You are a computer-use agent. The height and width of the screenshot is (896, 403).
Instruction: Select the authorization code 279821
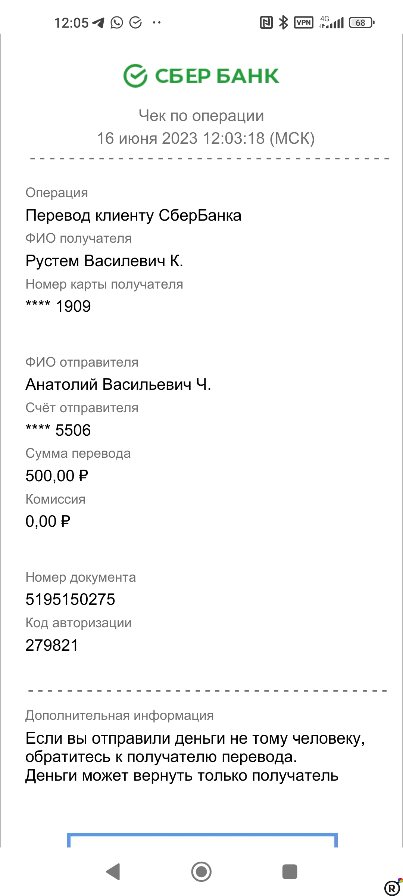(51, 645)
